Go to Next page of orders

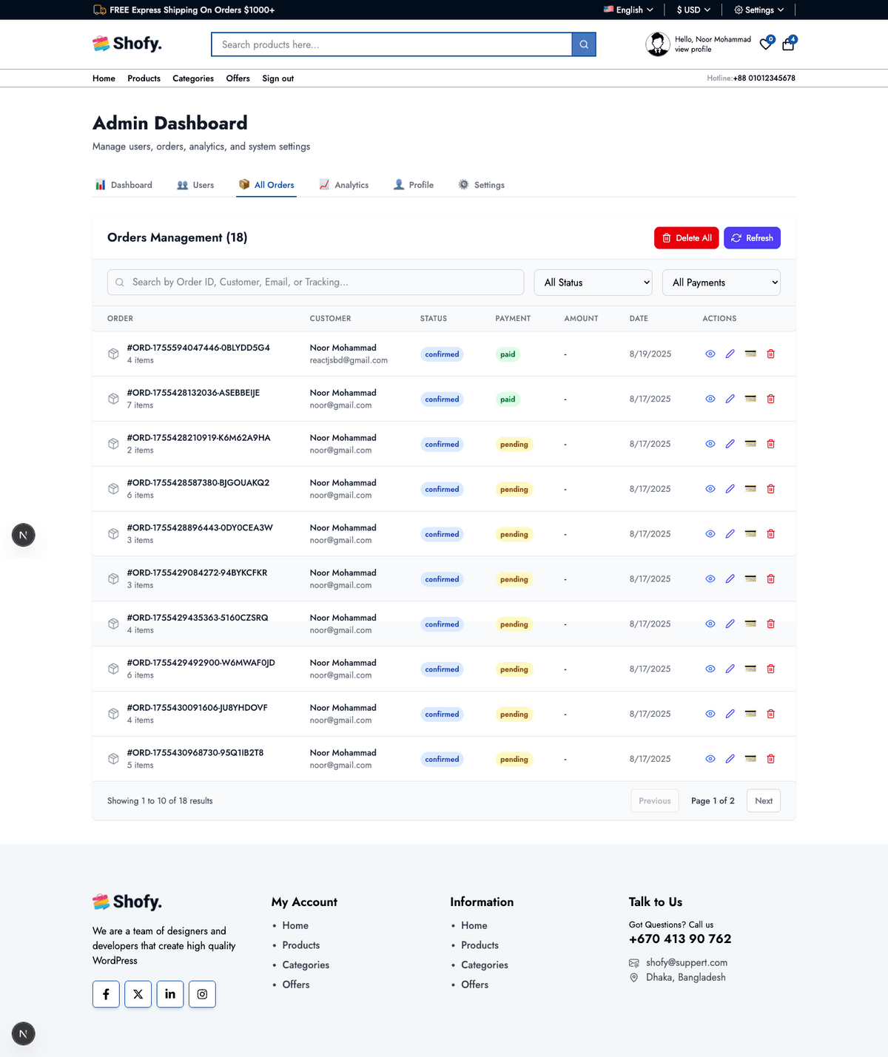(x=763, y=801)
